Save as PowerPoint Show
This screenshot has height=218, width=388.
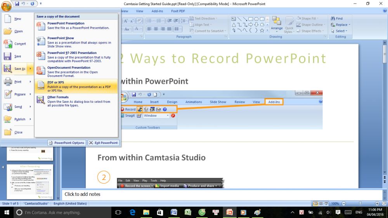point(76,42)
